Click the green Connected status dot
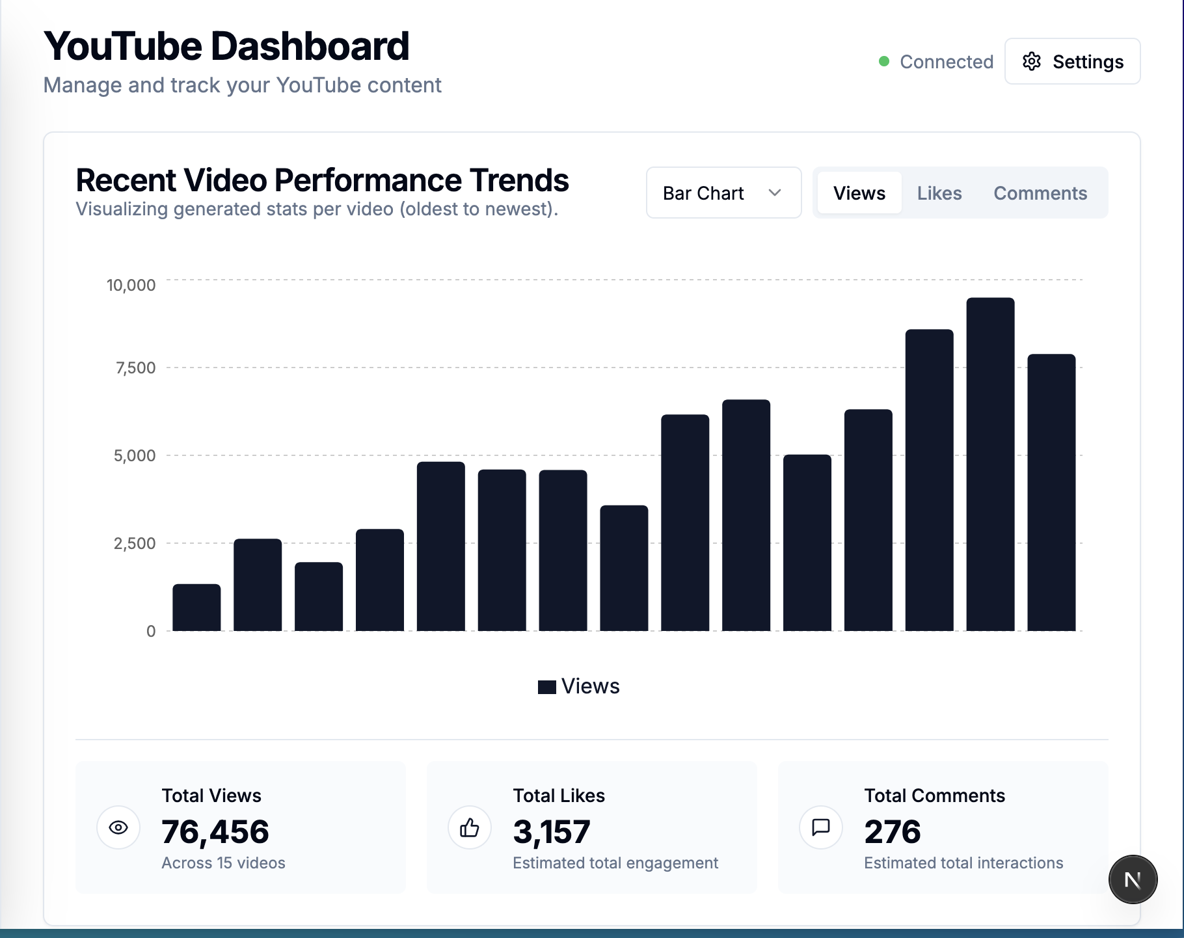The width and height of the screenshot is (1184, 938). pyautogui.click(x=884, y=61)
